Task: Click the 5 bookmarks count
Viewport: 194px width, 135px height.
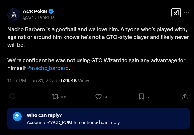Action: pyautogui.click(x=148, y=97)
